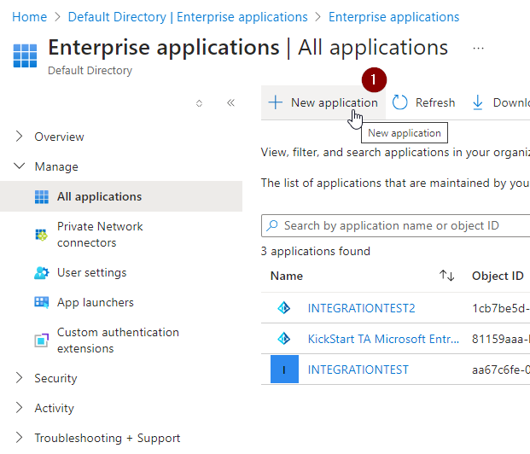Click the KickStart TA app icon
530x454 pixels.
(x=284, y=339)
